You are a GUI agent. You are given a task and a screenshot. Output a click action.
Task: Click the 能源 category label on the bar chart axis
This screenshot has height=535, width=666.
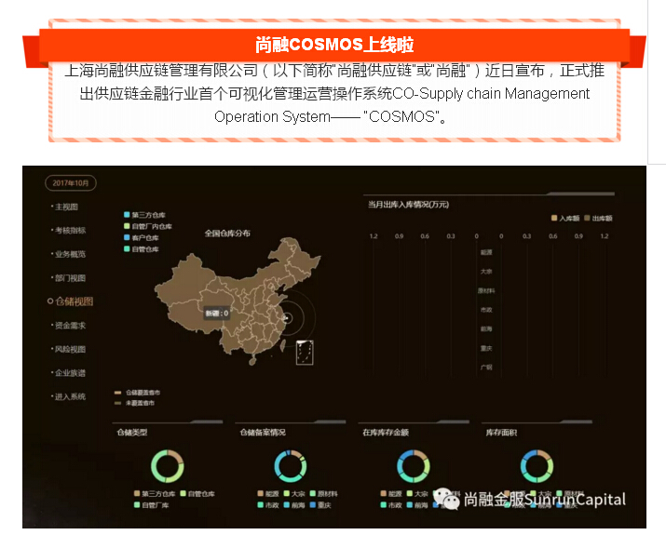tap(486, 252)
